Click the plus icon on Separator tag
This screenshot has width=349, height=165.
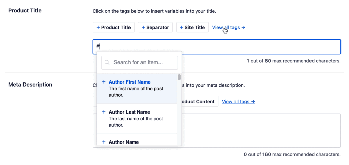point(143,27)
